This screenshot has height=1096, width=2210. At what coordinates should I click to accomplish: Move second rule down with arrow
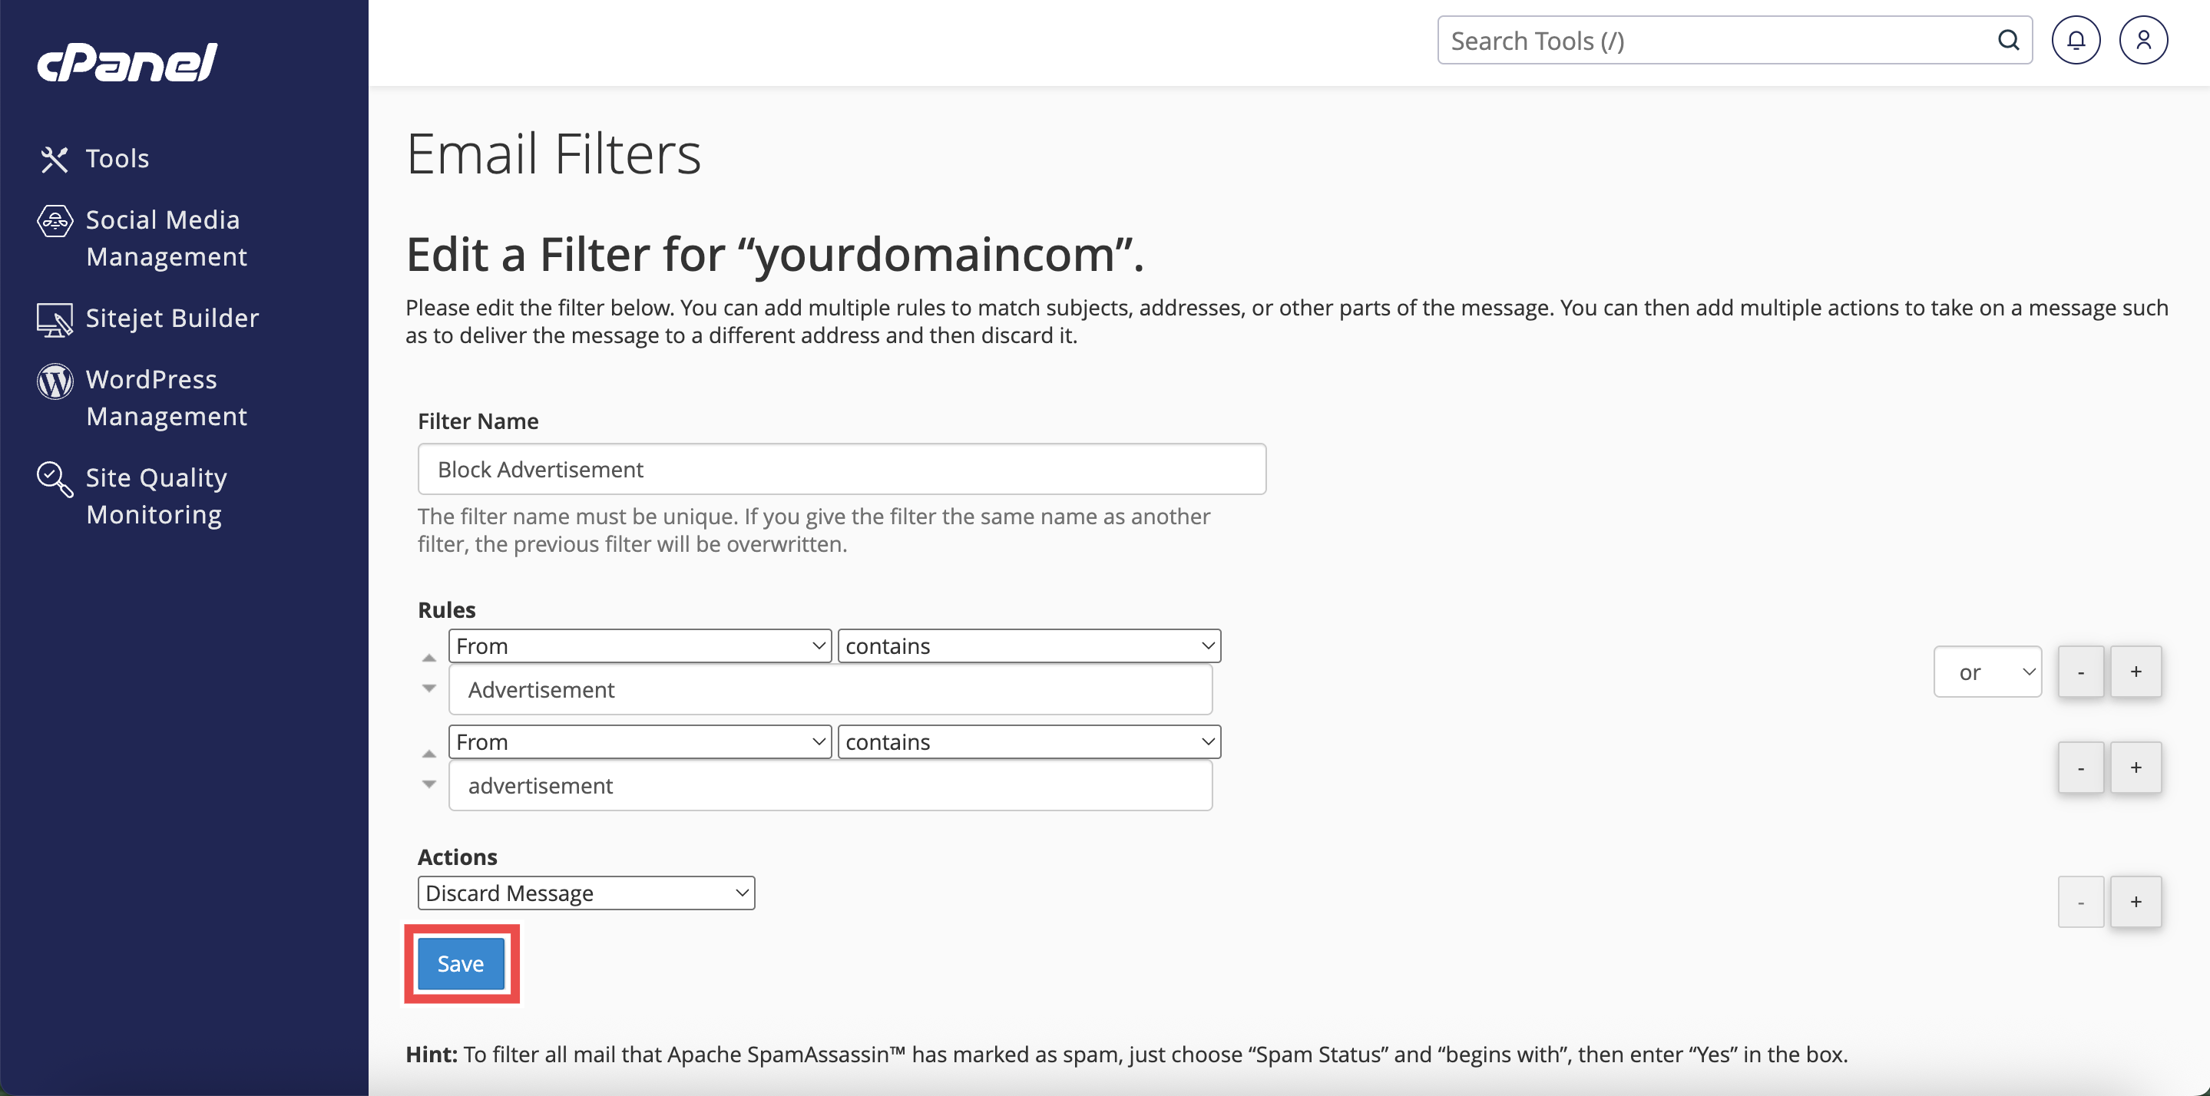429,784
